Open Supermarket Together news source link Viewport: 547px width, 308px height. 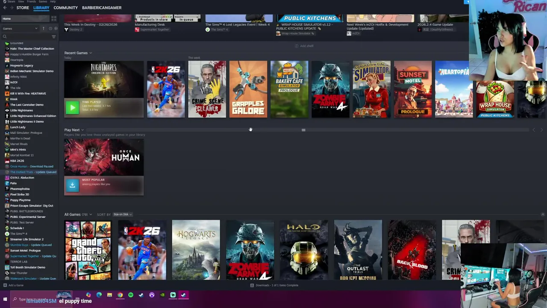coord(152,30)
